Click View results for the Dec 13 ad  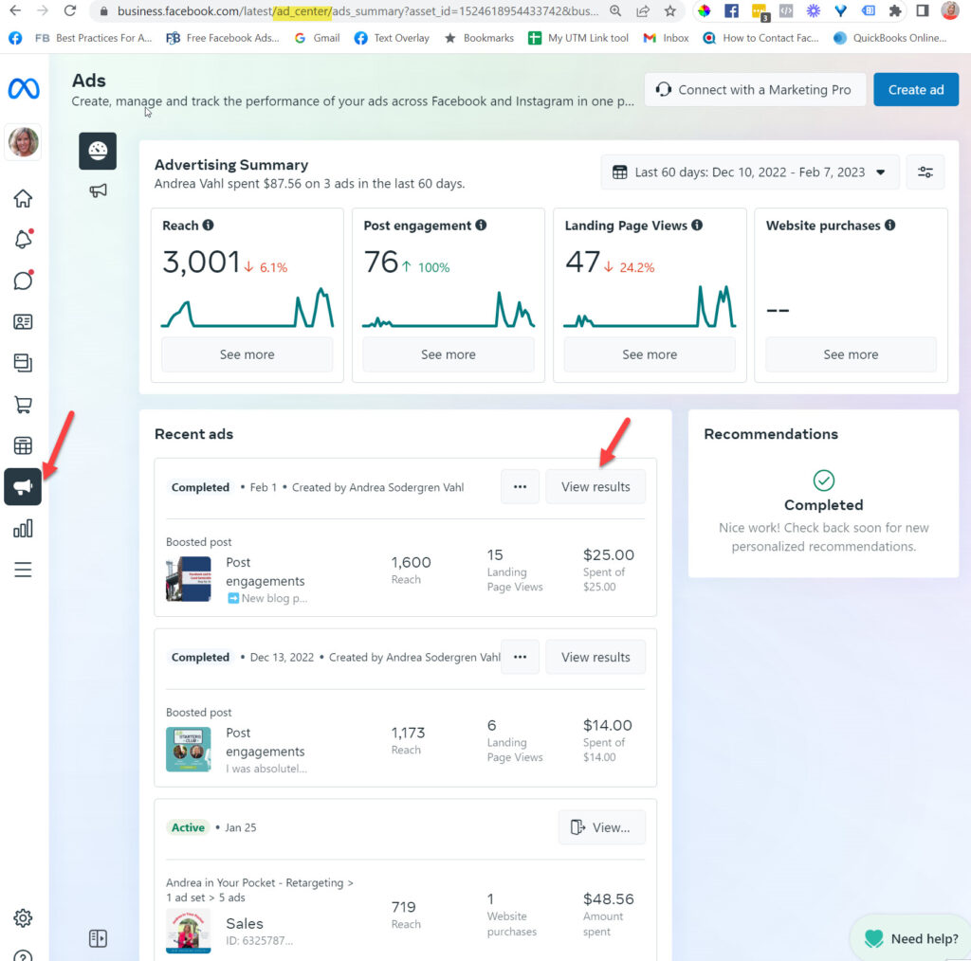595,657
